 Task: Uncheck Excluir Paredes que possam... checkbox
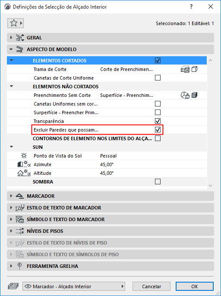158,130
